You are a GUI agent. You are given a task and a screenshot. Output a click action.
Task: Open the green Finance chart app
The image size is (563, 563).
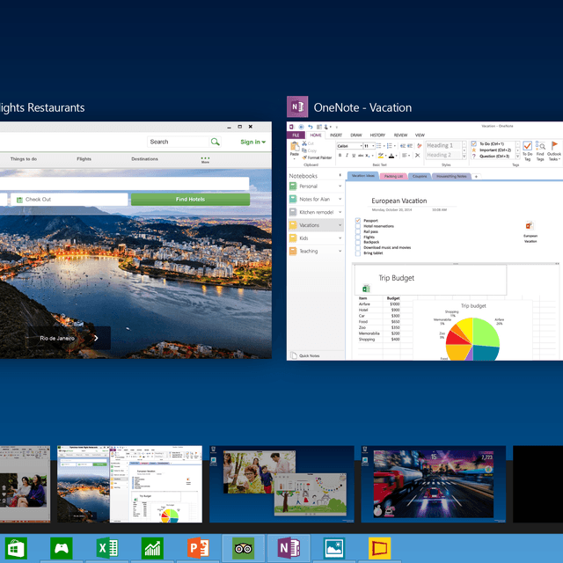152,548
